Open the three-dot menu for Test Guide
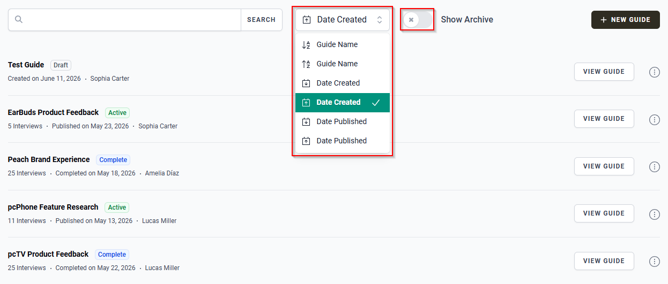The width and height of the screenshot is (668, 284). click(x=654, y=72)
